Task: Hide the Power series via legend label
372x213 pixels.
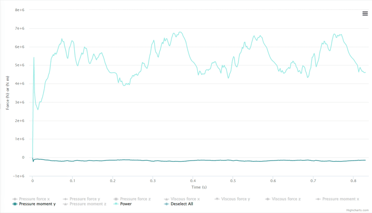Action: (x=126, y=204)
